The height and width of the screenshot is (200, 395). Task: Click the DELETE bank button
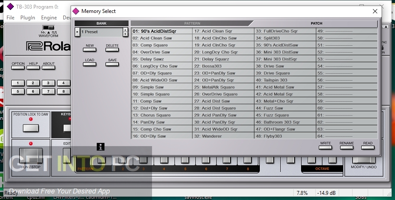point(112,50)
